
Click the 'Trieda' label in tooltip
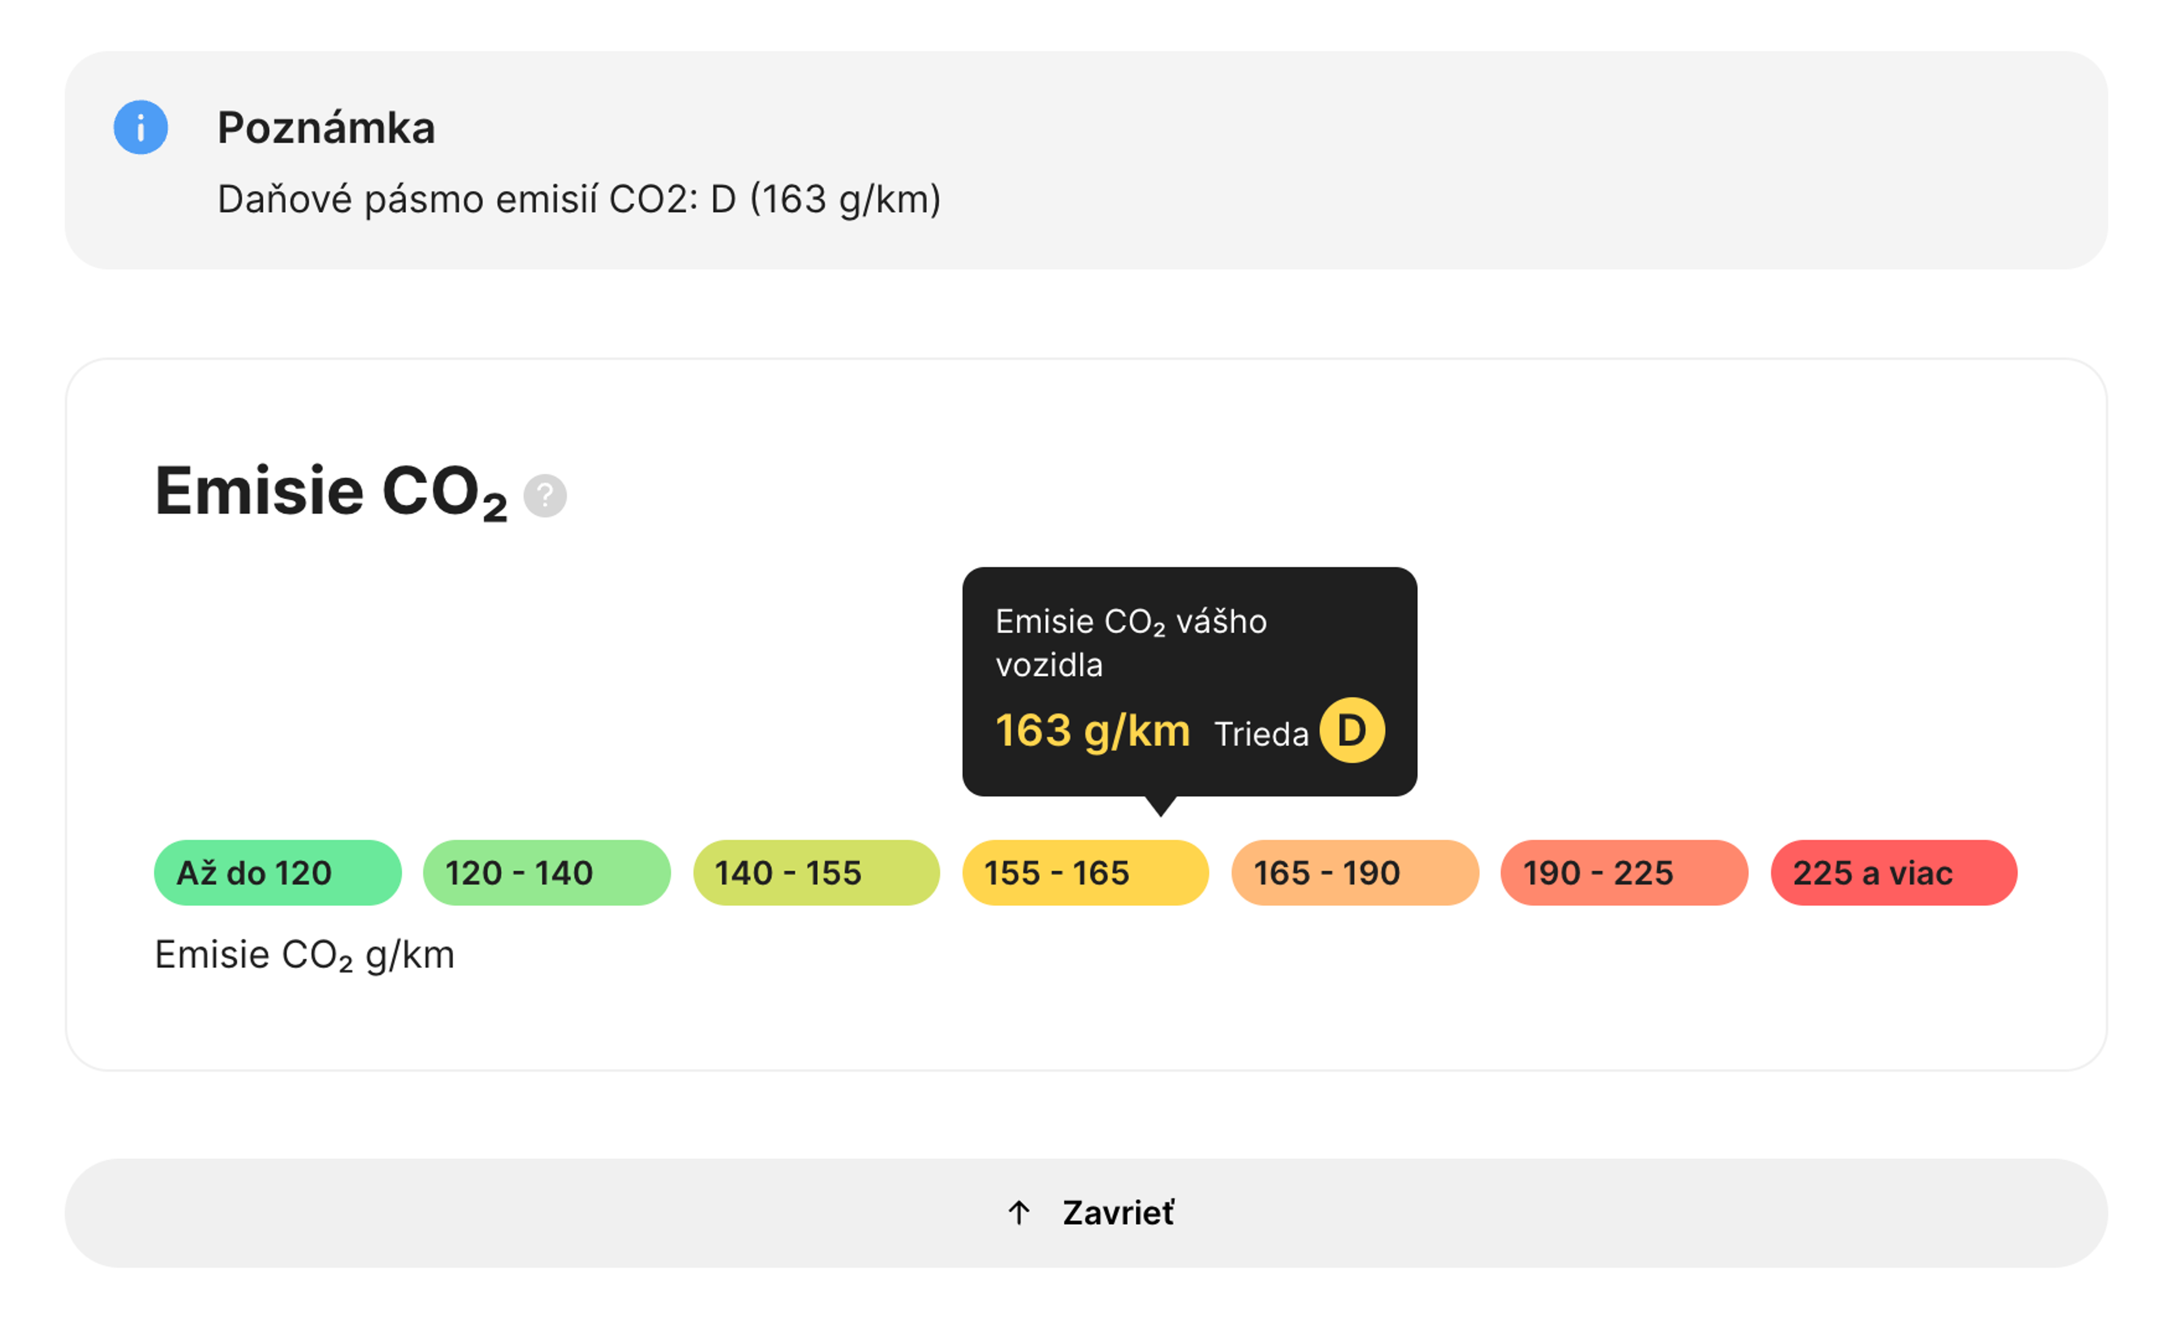[1261, 734]
